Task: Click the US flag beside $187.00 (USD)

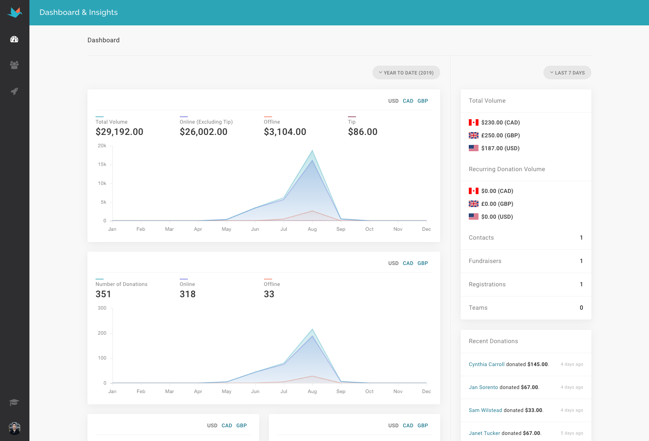Action: (x=474, y=148)
